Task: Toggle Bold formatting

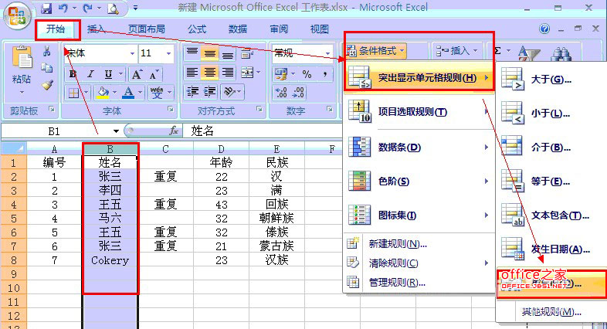Action: [x=73, y=74]
